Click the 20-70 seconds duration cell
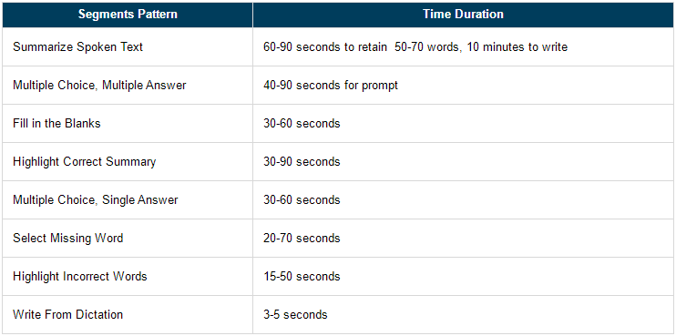The width and height of the screenshot is (676, 336). point(463,239)
